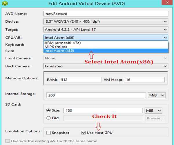The width and height of the screenshot is (174, 145).
Task: Click the RAM value field
Action: pos(79,80)
